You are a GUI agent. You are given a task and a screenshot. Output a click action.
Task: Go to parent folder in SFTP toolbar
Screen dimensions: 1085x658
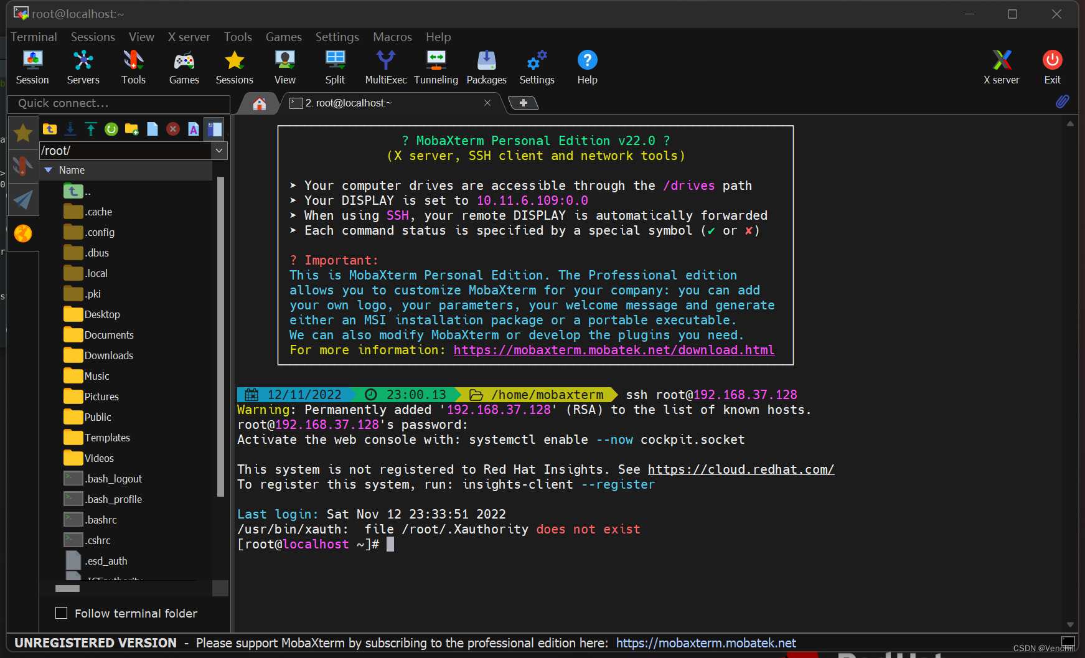pyautogui.click(x=50, y=129)
